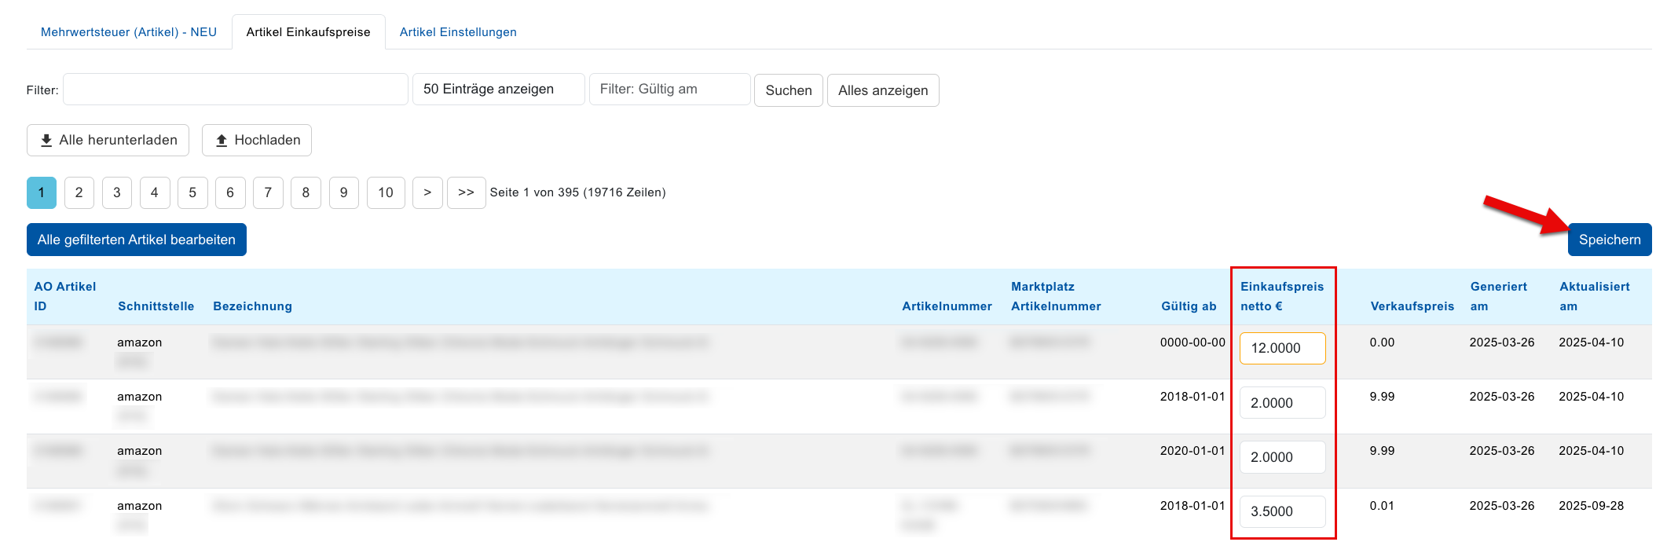1667x542 pixels.
Task: Go to page 5
Action: tap(192, 192)
